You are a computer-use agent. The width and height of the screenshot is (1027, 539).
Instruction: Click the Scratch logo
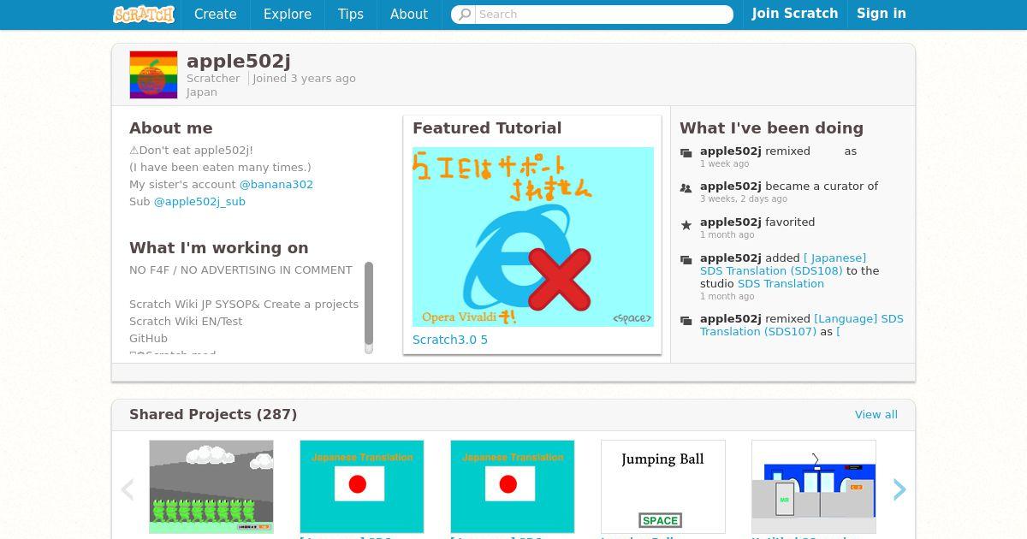pyautogui.click(x=144, y=14)
